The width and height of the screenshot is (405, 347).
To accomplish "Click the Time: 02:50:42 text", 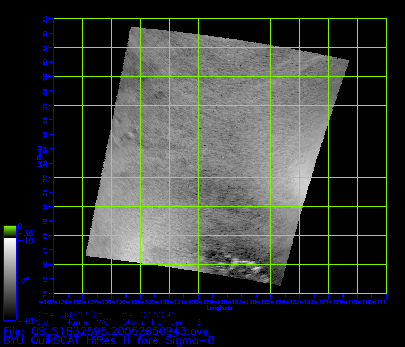I will (145, 314).
